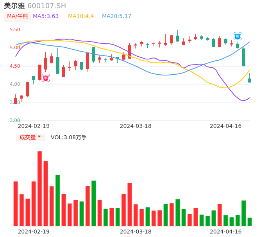Toggle the MA20:5.17 blue line label

116,16
